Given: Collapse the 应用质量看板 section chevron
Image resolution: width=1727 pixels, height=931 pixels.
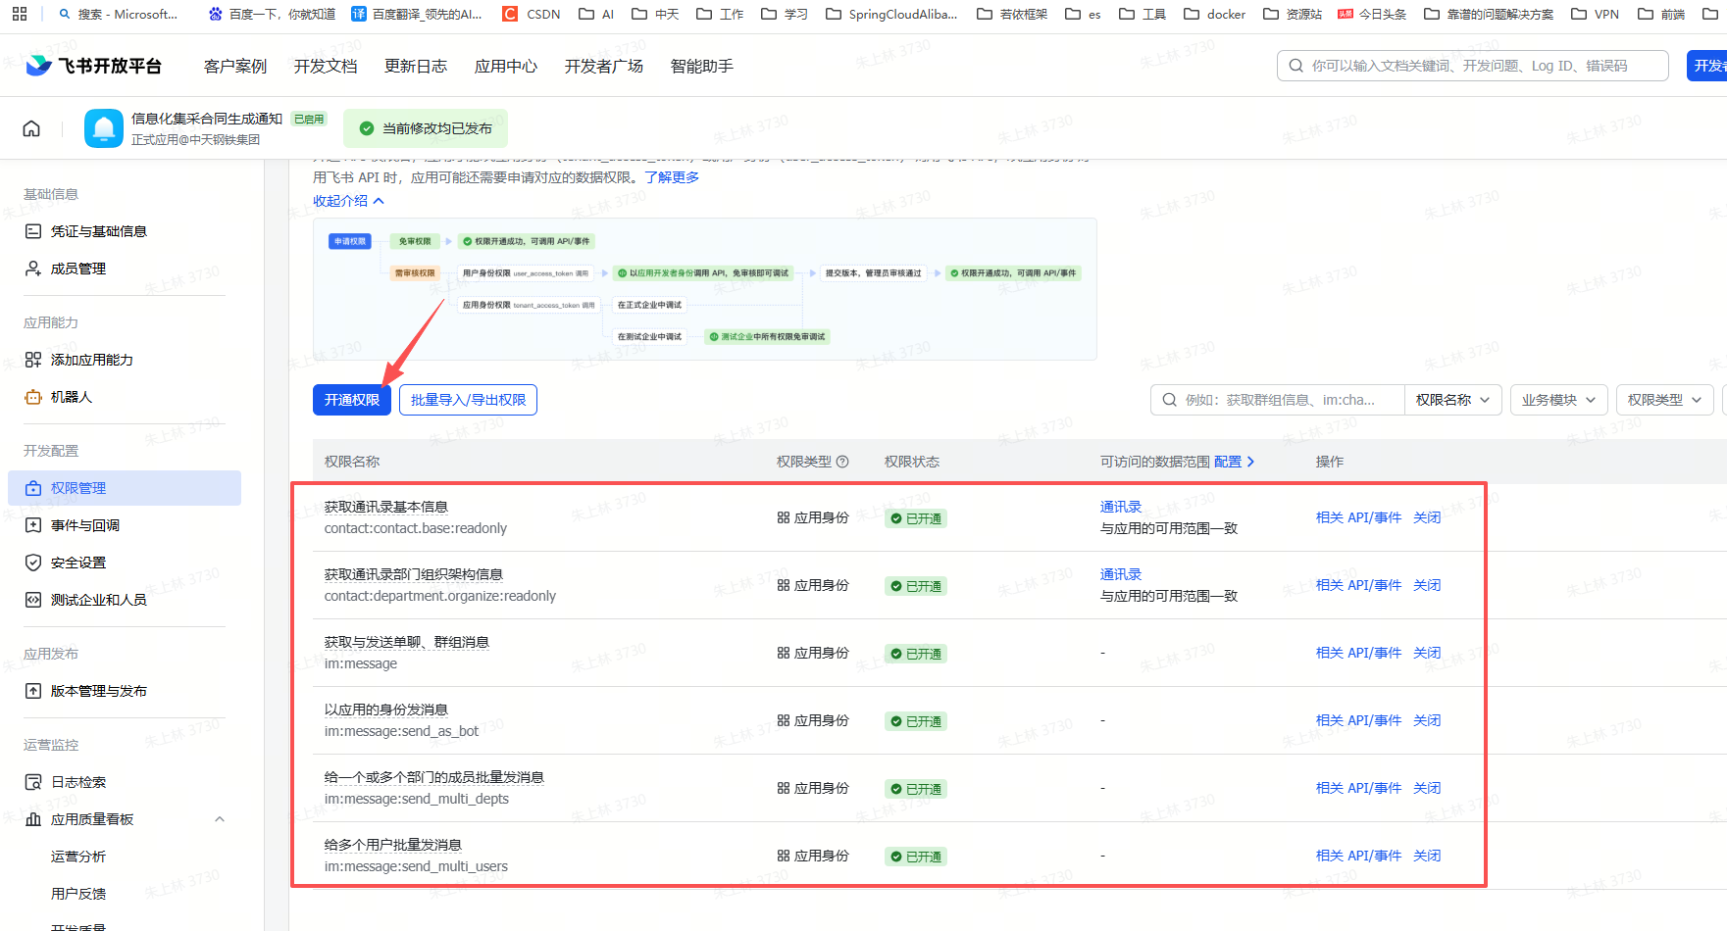Looking at the screenshot, I should [x=220, y=819].
